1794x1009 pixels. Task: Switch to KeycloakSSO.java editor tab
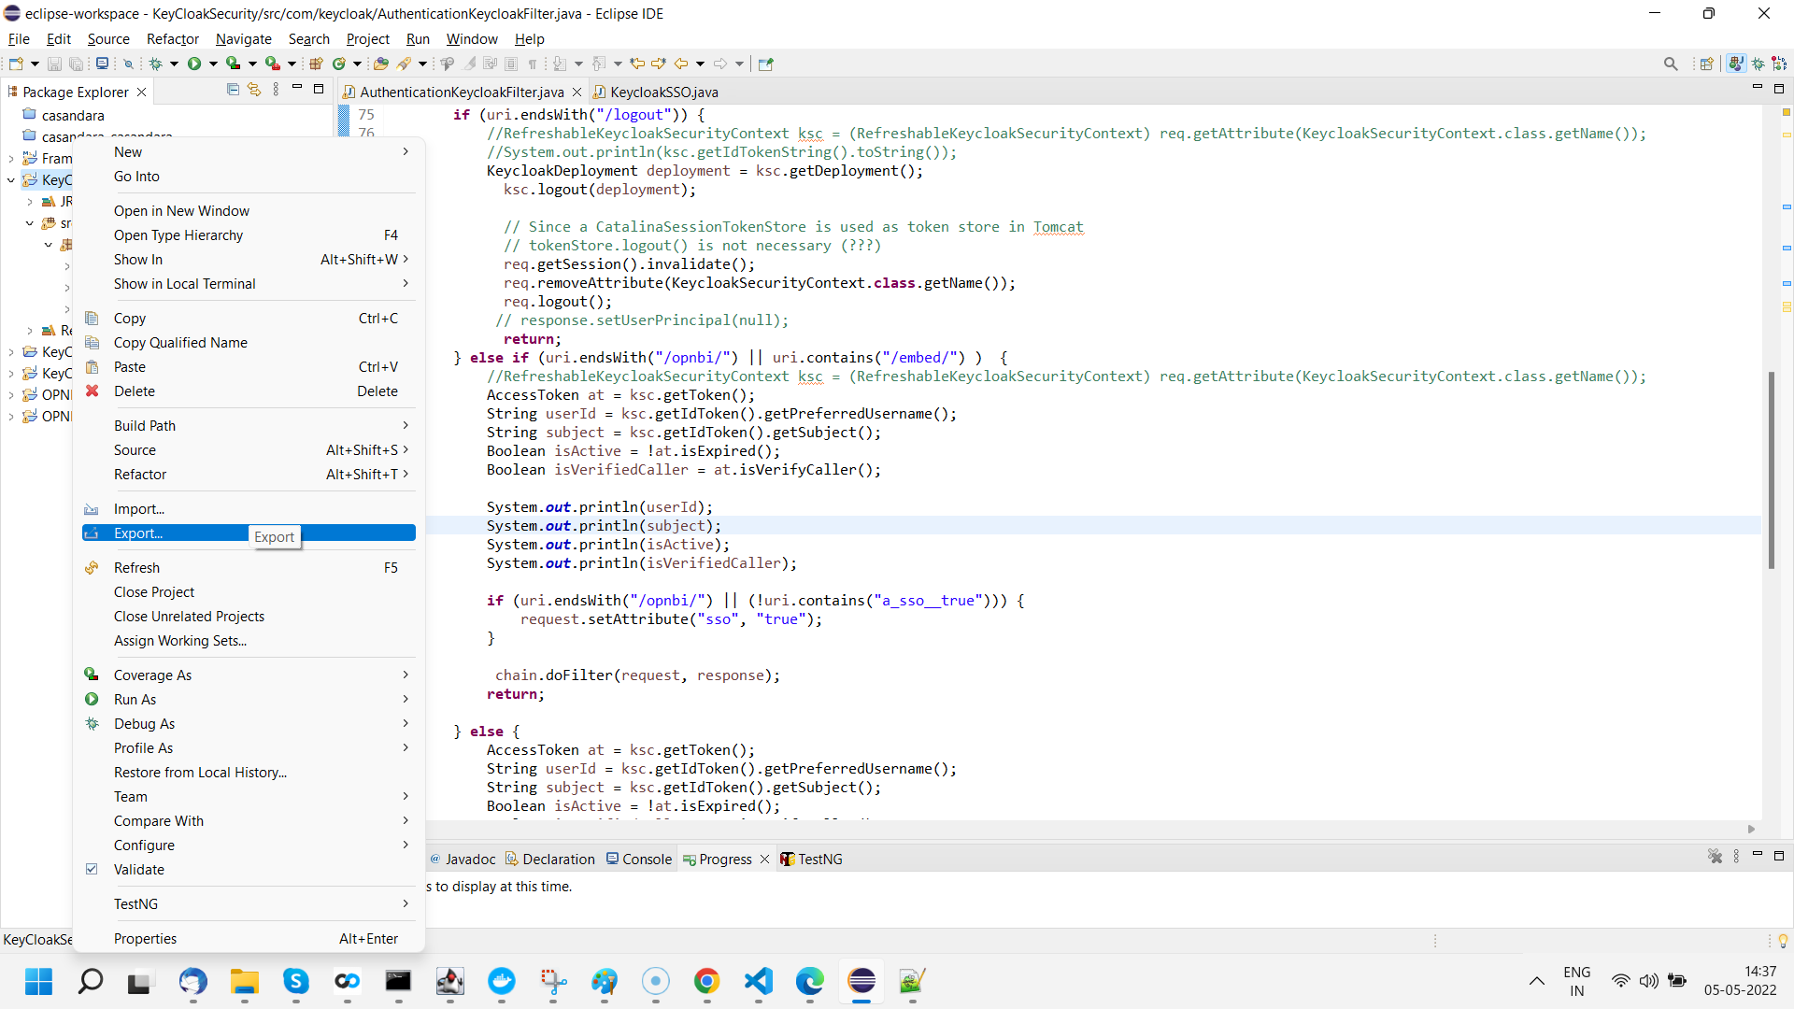point(655,92)
